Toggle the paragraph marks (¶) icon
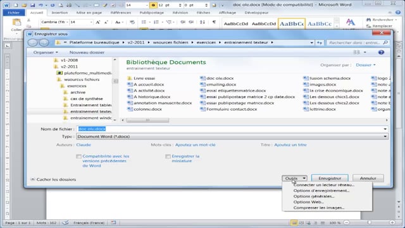The width and height of the screenshot is (405, 228). point(214,22)
